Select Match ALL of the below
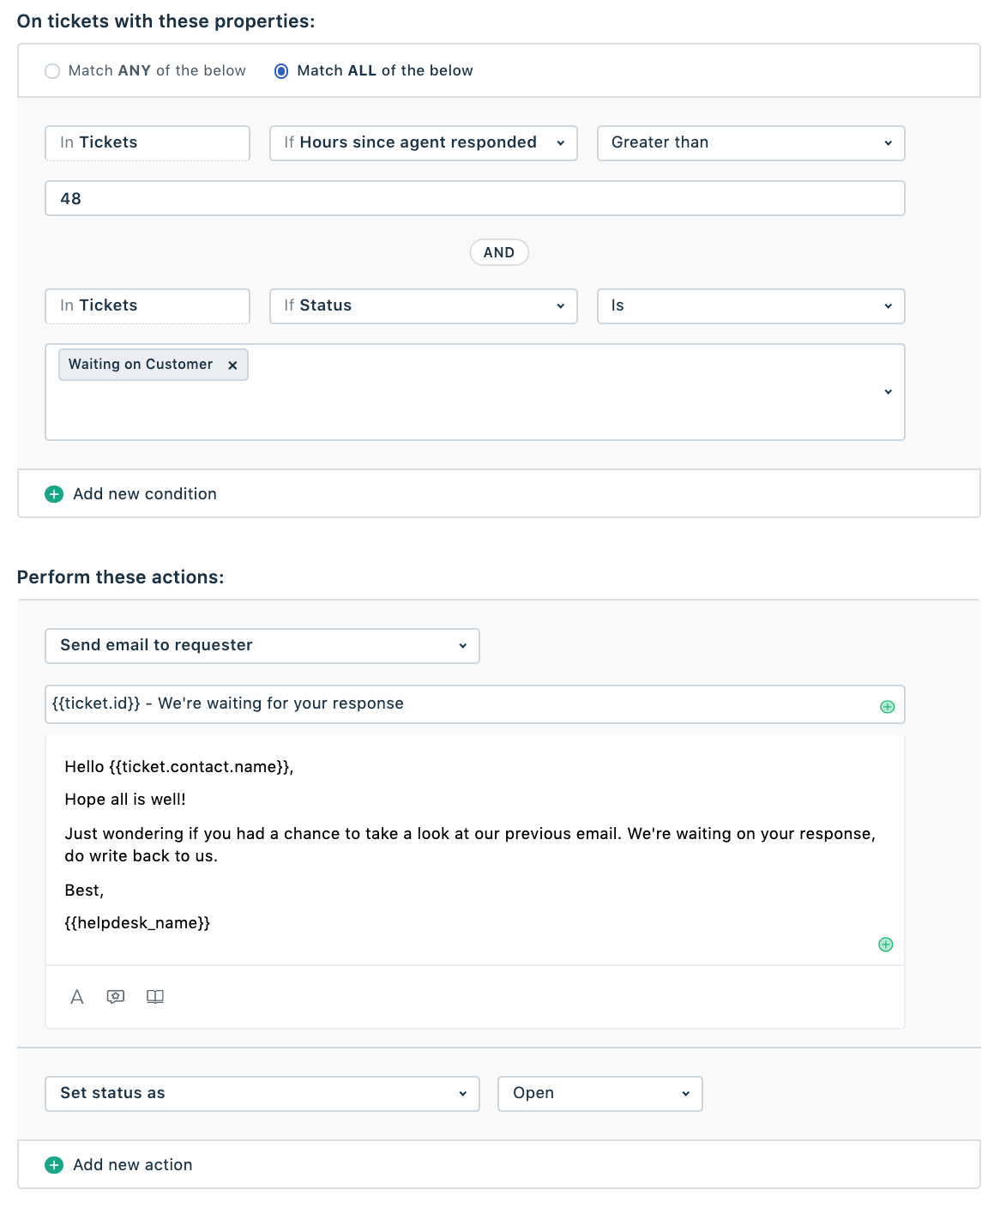Screen dimensions: 1000x1208 [281, 71]
